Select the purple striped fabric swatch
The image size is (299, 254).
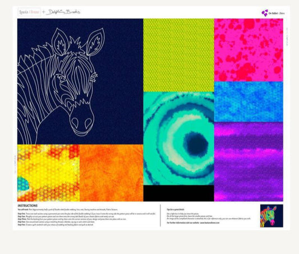pos(249,161)
